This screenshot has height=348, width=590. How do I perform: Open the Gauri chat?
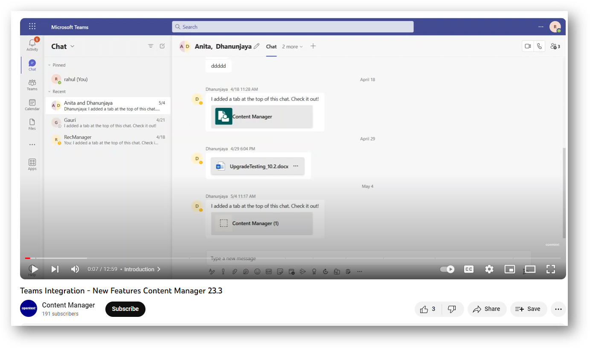coord(108,123)
